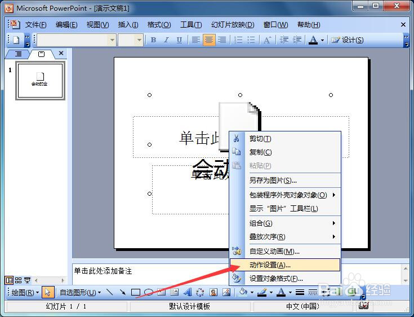Insert diagram or organization chart
The width and height of the screenshot is (414, 317).
click(200, 292)
